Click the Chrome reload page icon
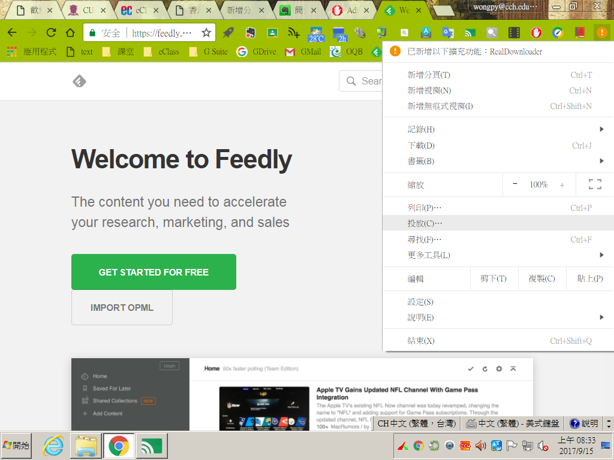Screen dimensions: 614x460 click(51, 33)
